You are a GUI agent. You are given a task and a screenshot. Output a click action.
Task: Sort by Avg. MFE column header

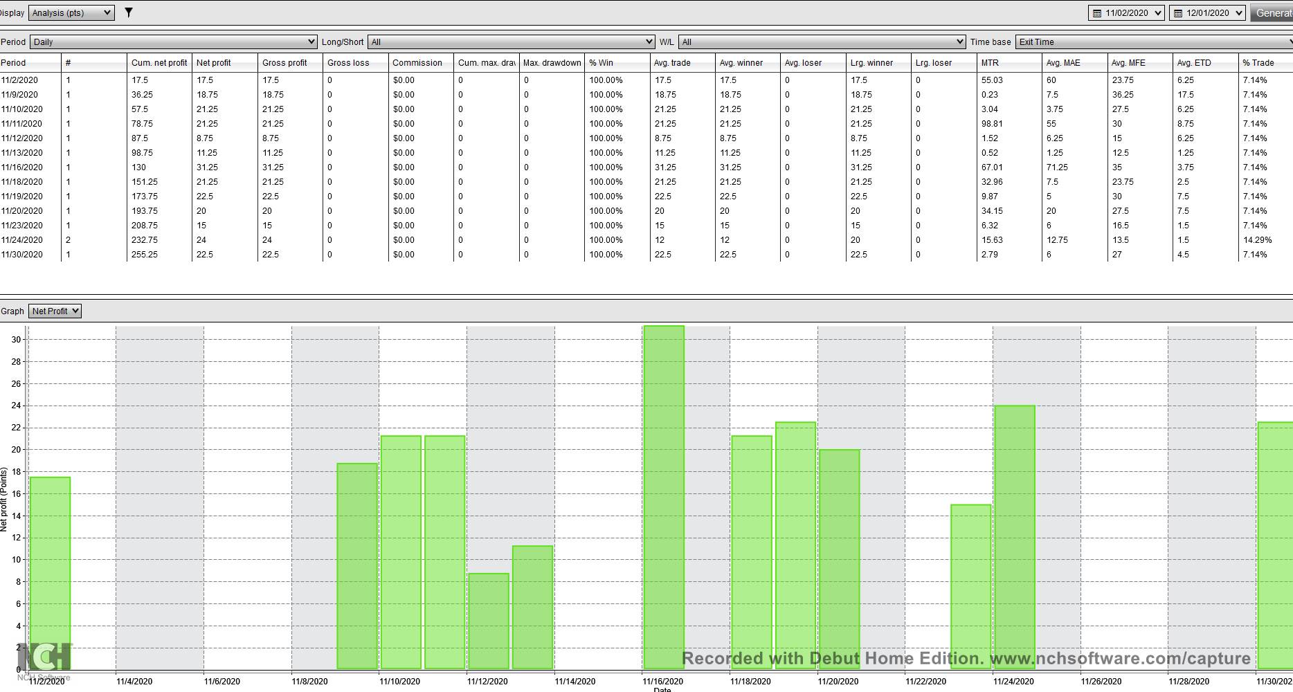coord(1141,62)
